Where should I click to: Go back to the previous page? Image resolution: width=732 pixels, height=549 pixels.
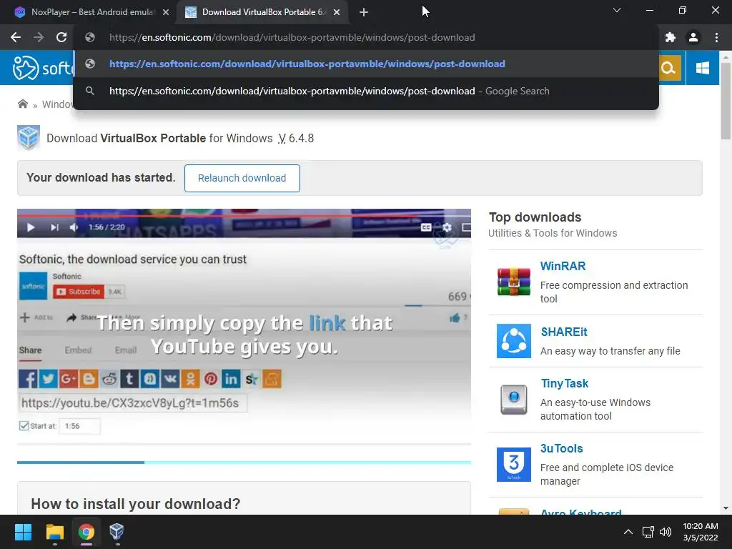16,37
